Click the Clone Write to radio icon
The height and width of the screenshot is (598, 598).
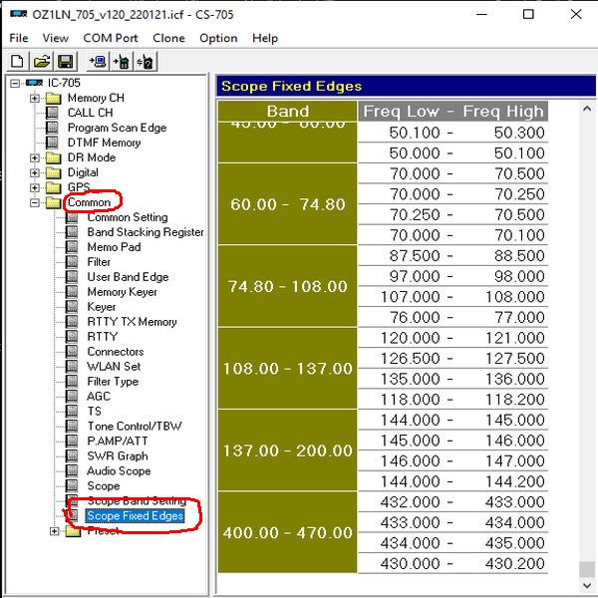(x=122, y=62)
